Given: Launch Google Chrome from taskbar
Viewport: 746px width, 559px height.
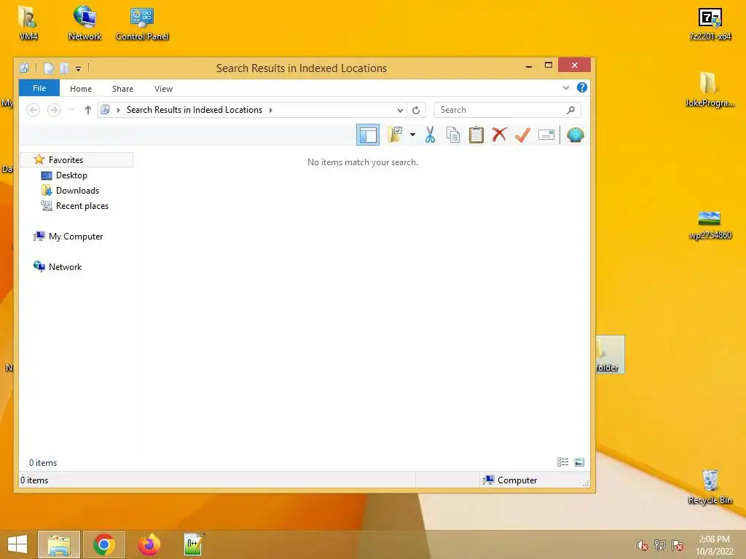Looking at the screenshot, I should tap(104, 544).
